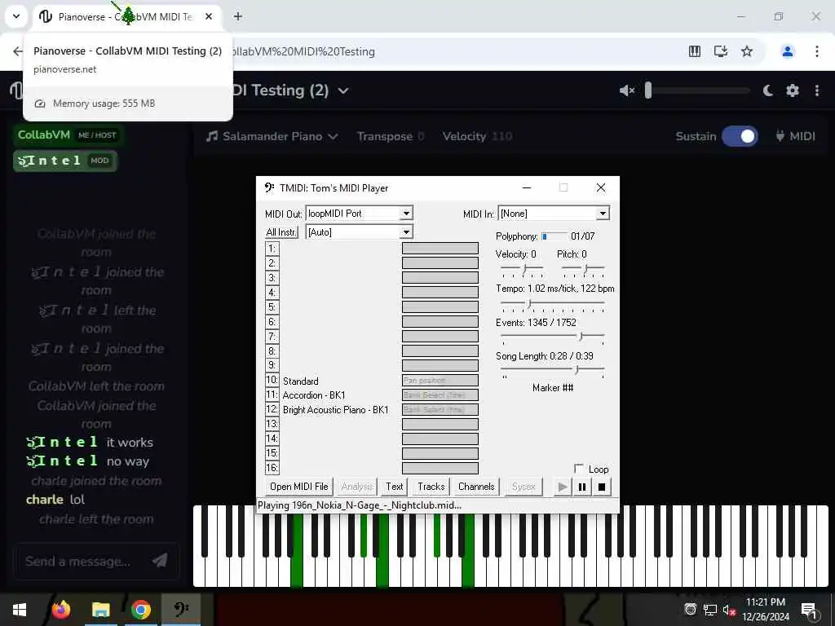Click the channel 10 Pan position bar
835x626 pixels.
pos(440,380)
